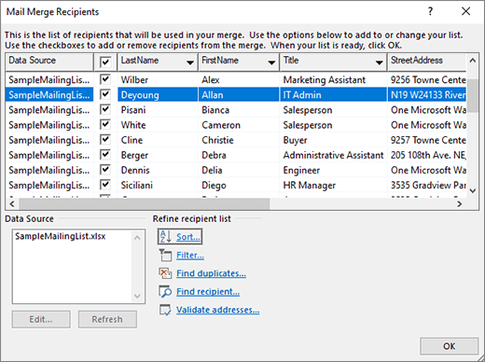This screenshot has width=485, height=362.
Task: Click the StreetAddress column header
Action: (x=426, y=62)
